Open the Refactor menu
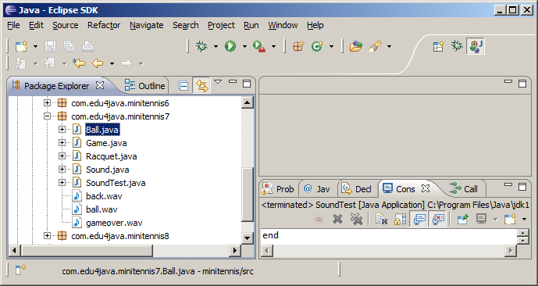This screenshot has height=286, width=538. click(x=104, y=26)
